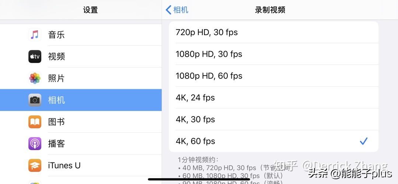Select the Camera icon in sidebar
The image size is (398, 184).
(x=35, y=100)
